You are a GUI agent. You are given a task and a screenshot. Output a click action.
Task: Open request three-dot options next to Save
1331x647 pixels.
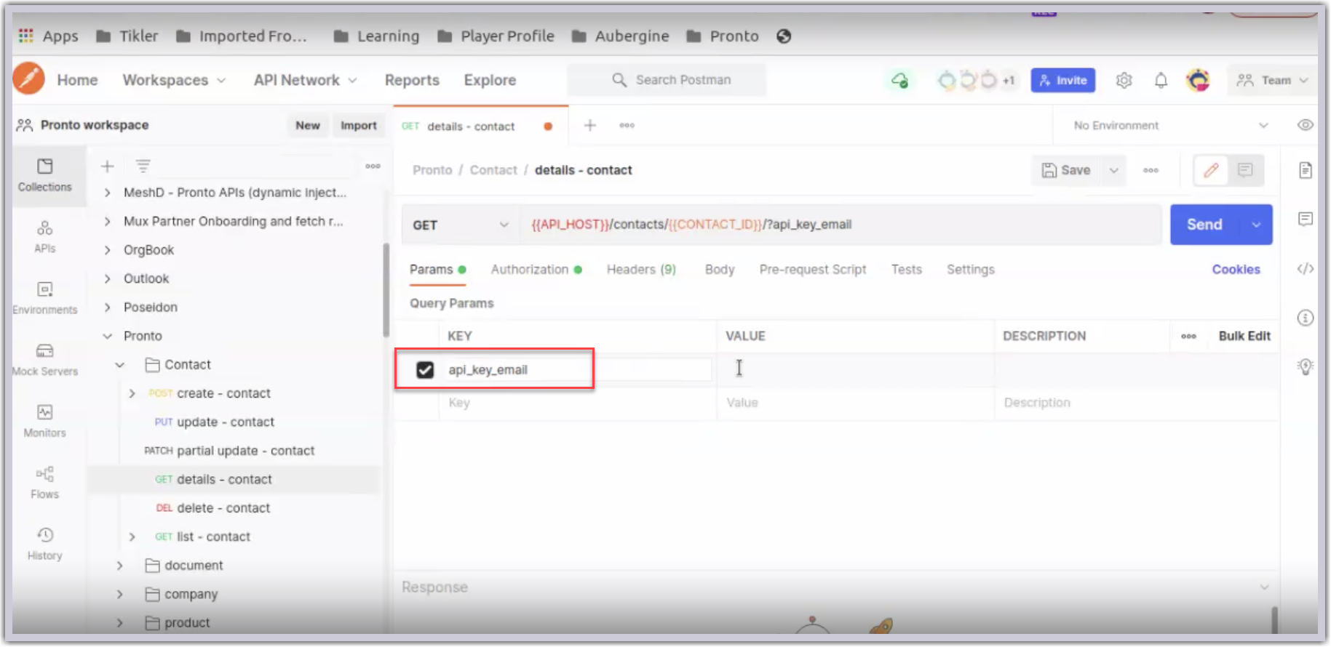coord(1151,170)
